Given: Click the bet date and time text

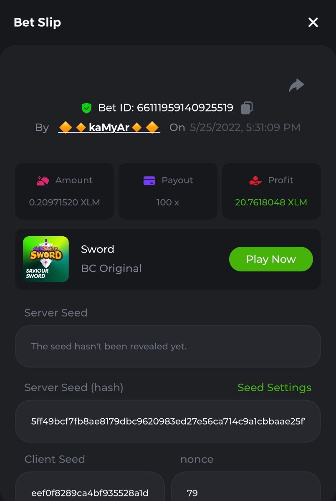Looking at the screenshot, I should pos(245,127).
